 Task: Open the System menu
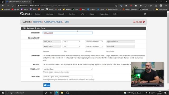pyautogui.click(x=38, y=14)
